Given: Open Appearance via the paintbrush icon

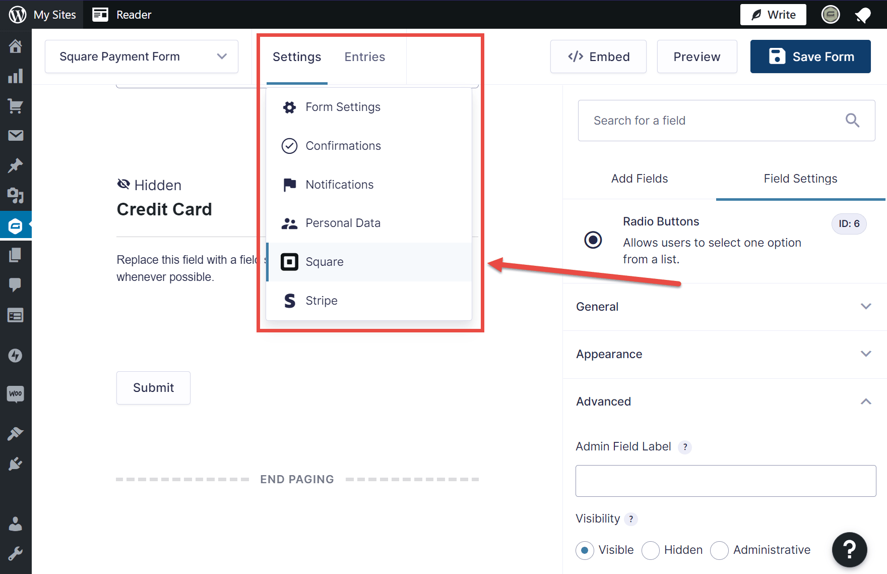Looking at the screenshot, I should click(x=16, y=434).
